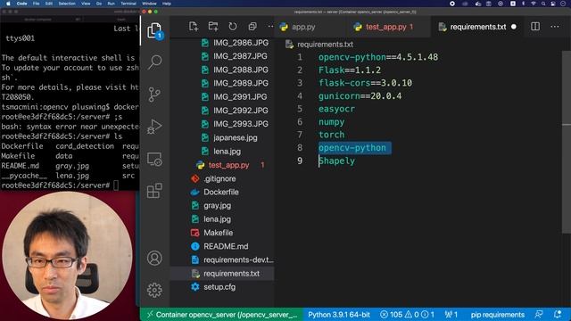Create a new file in explorer
Viewport: 571px width, 321px height.
pyautogui.click(x=194, y=27)
